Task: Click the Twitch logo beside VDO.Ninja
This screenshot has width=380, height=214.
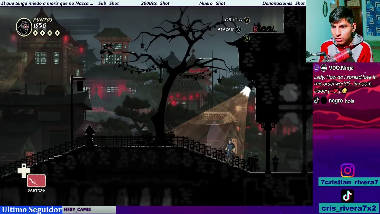Action: click(x=316, y=68)
